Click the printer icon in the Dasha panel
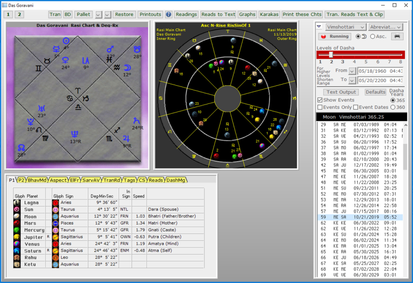 [396, 37]
